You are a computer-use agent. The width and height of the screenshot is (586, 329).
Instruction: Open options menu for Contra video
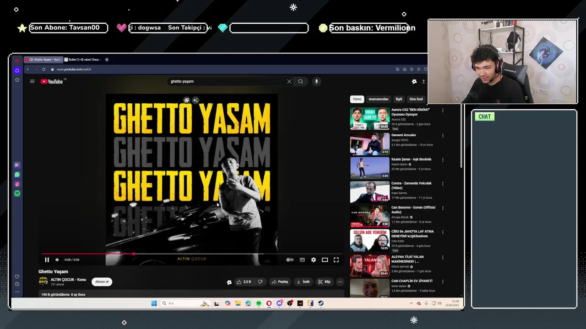point(442,184)
